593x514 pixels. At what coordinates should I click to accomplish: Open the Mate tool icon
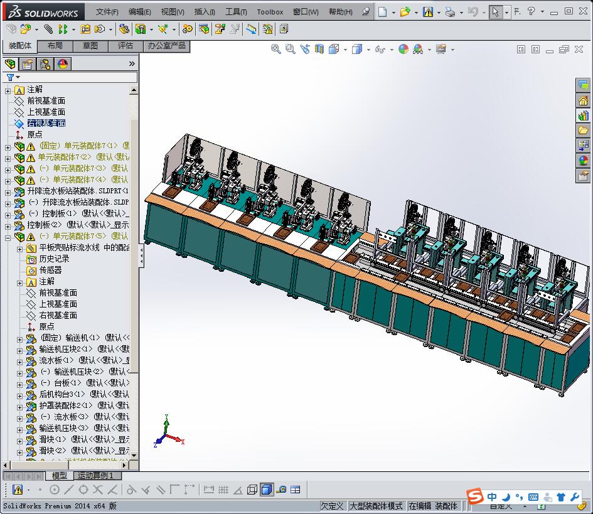[x=47, y=29]
